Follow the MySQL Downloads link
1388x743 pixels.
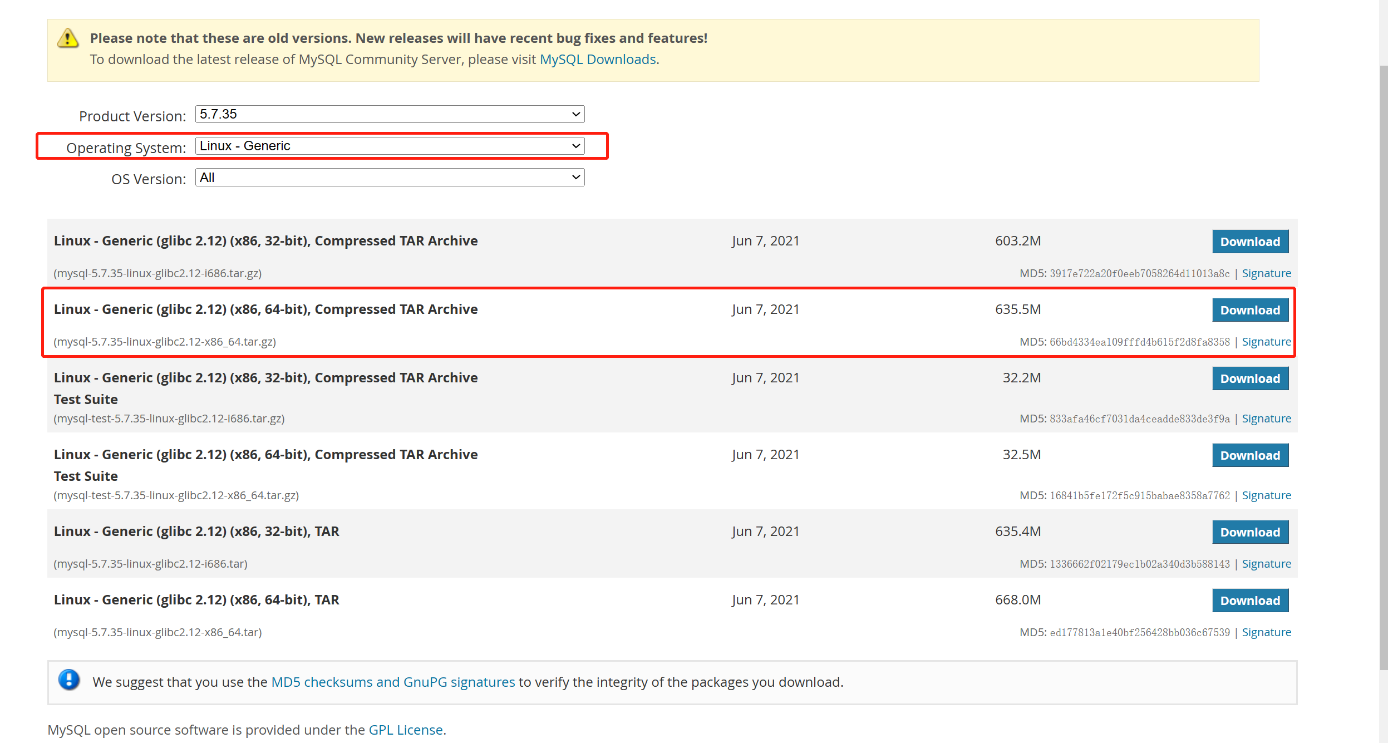pyautogui.click(x=598, y=60)
